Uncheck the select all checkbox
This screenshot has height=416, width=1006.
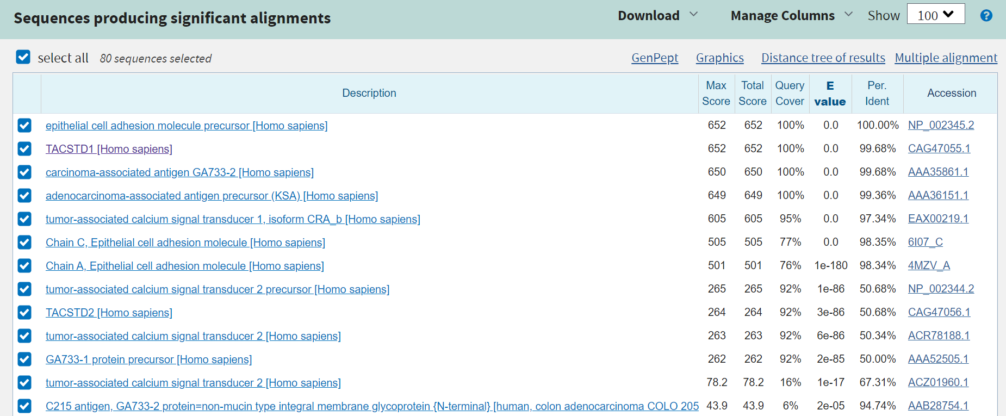click(23, 57)
